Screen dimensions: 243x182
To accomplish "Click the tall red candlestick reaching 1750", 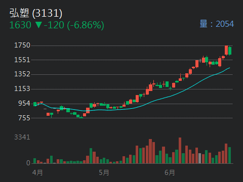I will pos(226,50).
